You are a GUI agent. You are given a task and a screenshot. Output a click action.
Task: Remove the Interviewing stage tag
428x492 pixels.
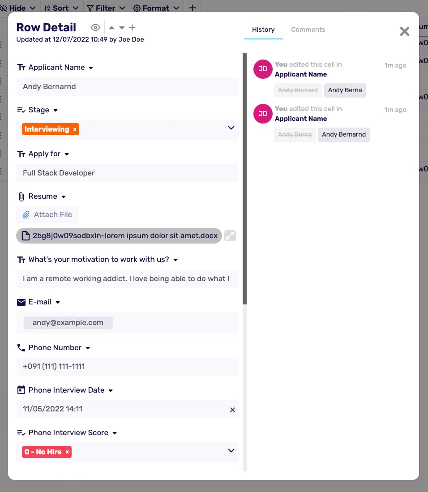click(x=75, y=129)
